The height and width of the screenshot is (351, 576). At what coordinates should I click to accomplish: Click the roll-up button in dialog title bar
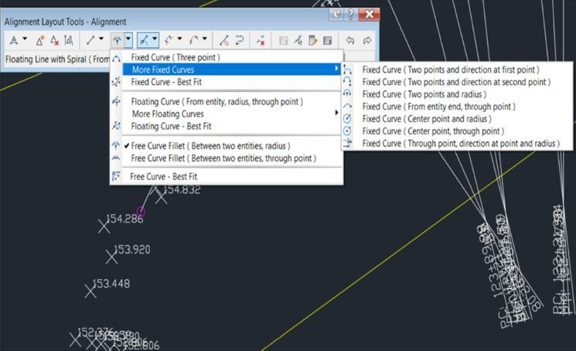pos(336,15)
